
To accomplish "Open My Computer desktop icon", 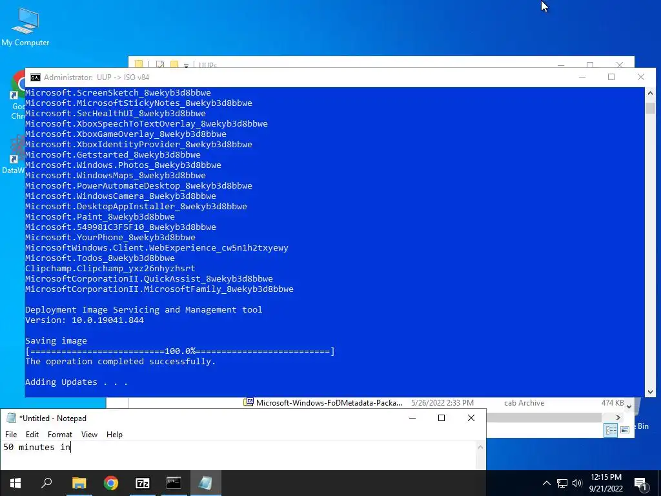I will click(25, 26).
